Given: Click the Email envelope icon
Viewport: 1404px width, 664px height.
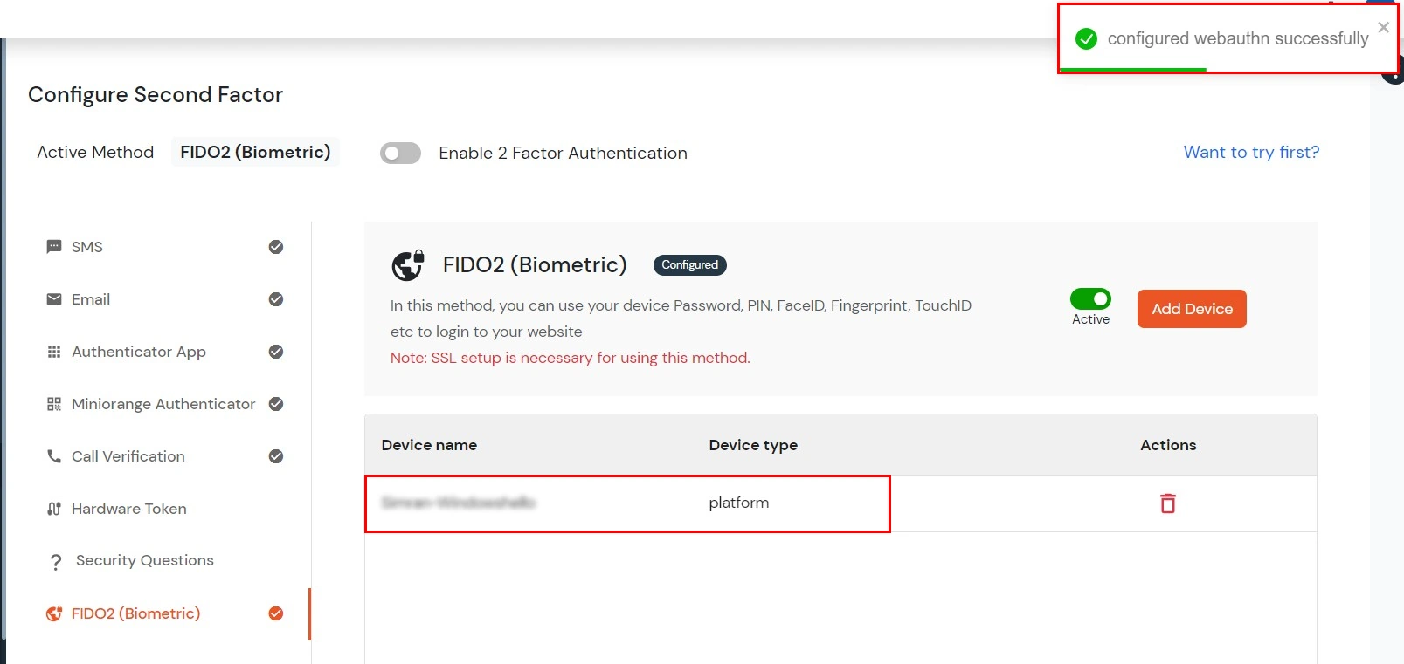Looking at the screenshot, I should click(54, 299).
